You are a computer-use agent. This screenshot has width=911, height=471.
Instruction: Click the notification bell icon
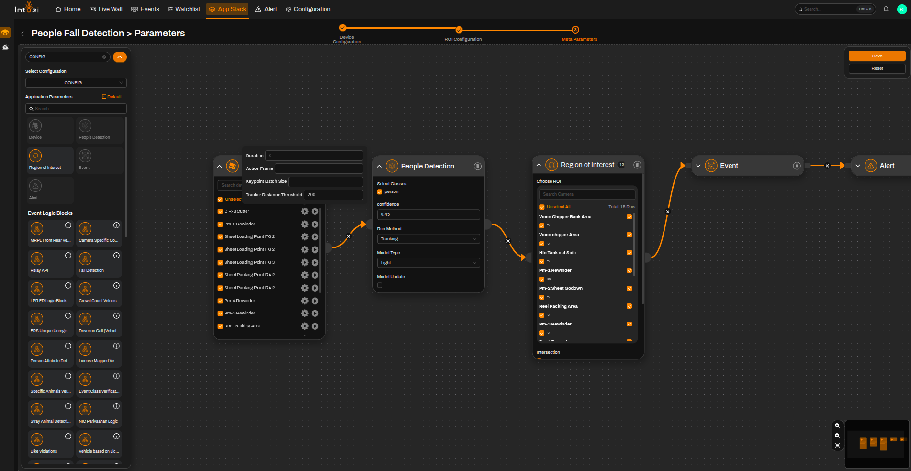tap(886, 9)
